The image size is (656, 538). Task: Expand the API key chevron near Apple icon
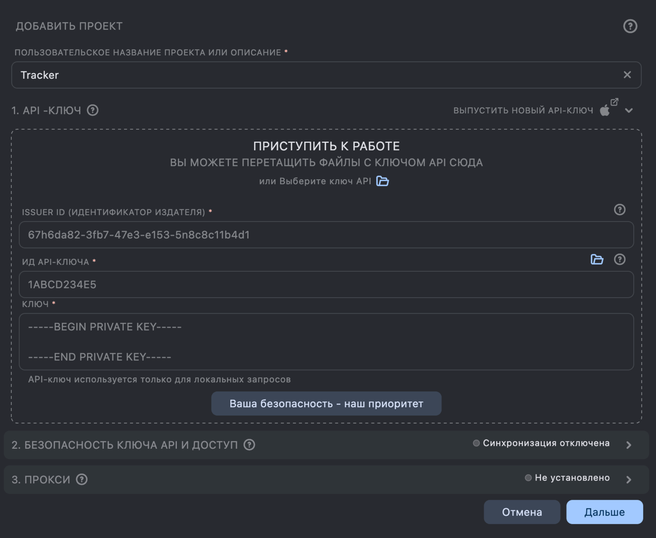tap(630, 110)
